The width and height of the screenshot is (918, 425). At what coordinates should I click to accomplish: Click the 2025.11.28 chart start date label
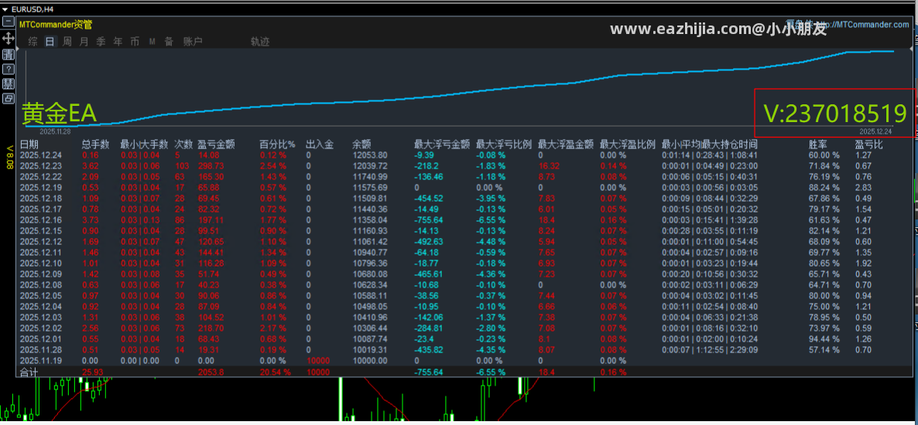click(55, 132)
